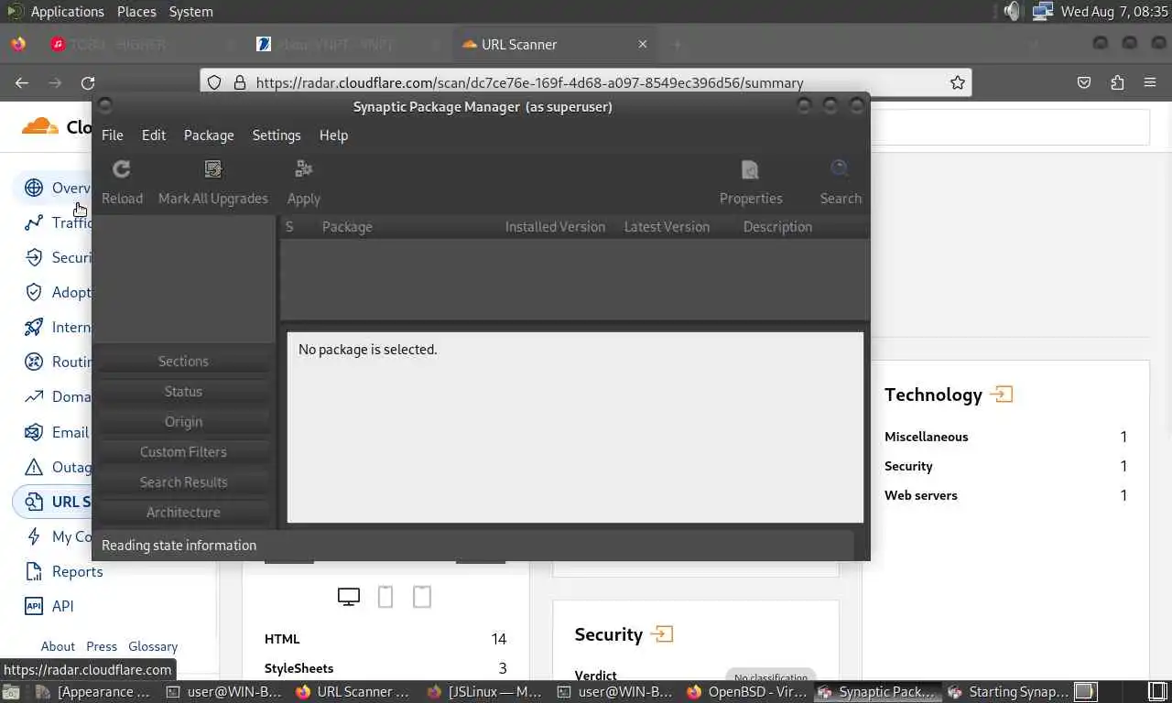Click the Status filter button
1172x703 pixels.
(183, 391)
